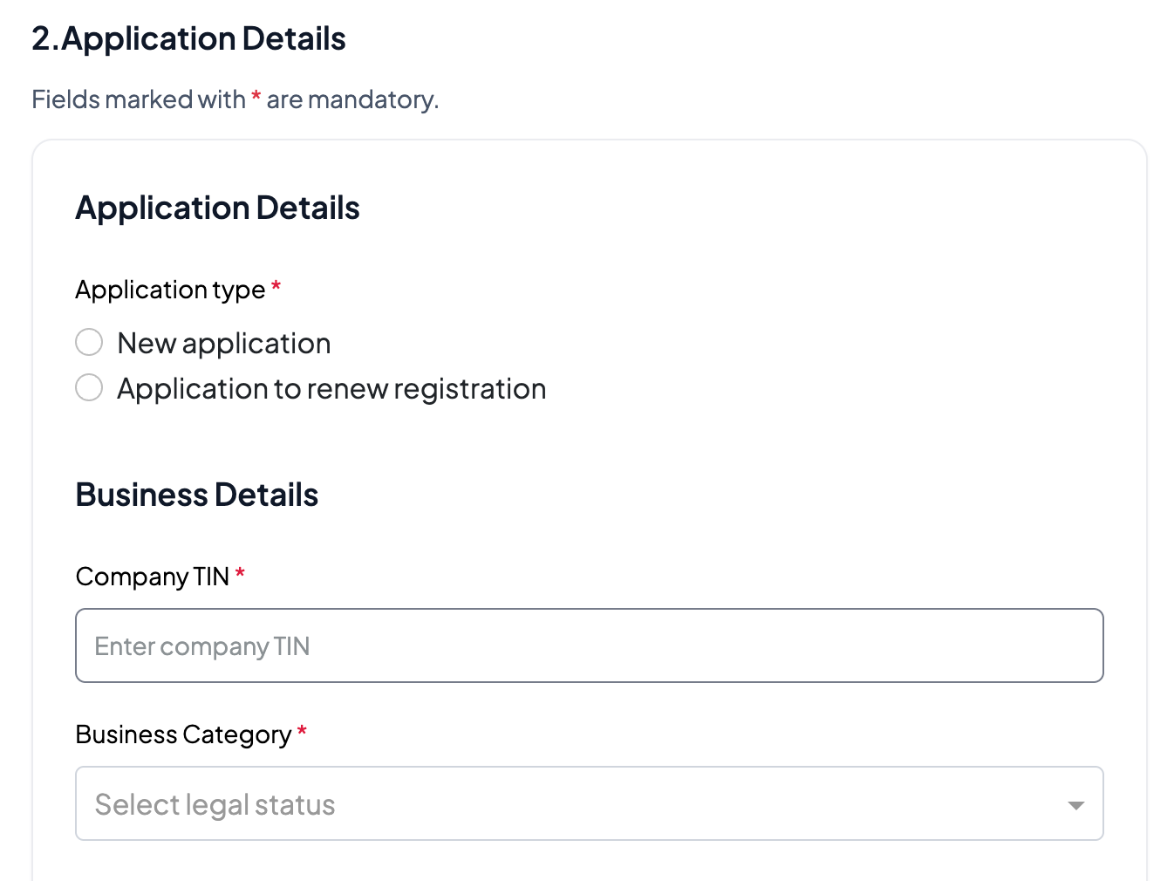Click the red asterisk beside Business Category
This screenshot has width=1174, height=881.
click(302, 732)
